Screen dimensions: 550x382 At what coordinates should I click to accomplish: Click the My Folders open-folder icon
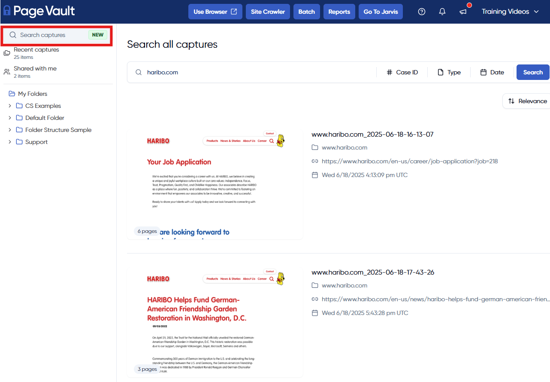12,94
